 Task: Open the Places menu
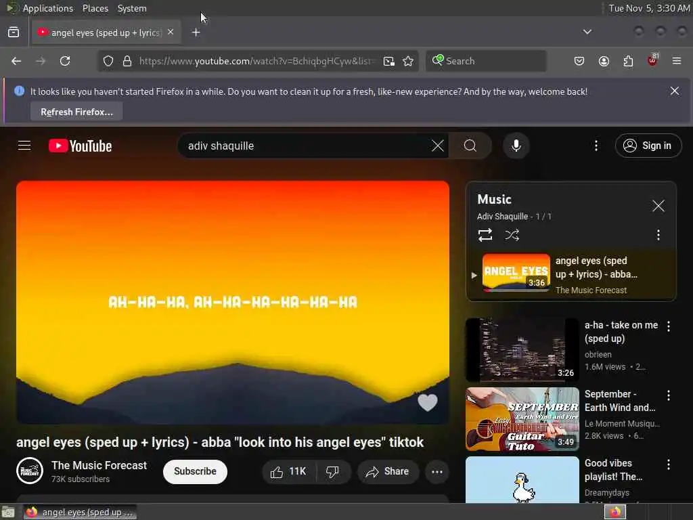[x=95, y=8]
